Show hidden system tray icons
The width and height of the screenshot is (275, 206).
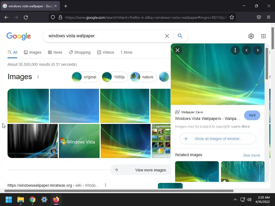(x=235, y=200)
